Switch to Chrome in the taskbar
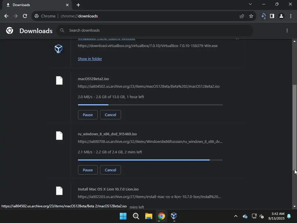 (162, 216)
